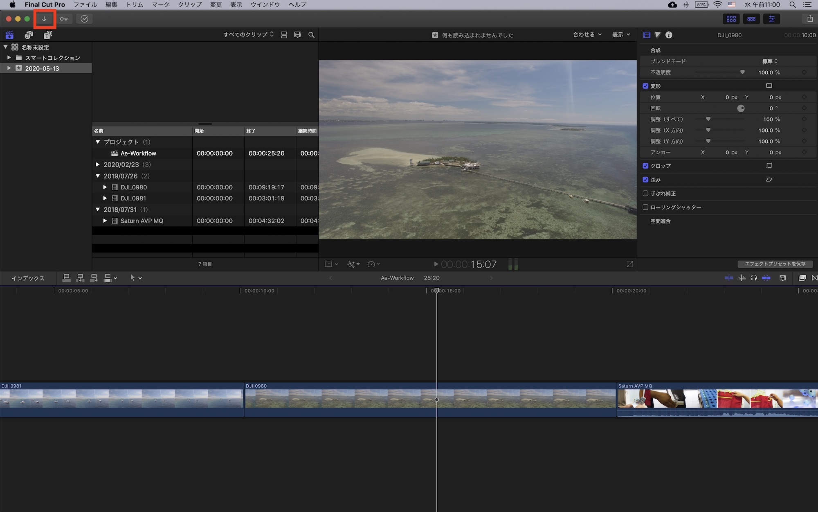
Task: Enable 手ぶれ補正 stabilization checkbox
Action: pos(645,193)
